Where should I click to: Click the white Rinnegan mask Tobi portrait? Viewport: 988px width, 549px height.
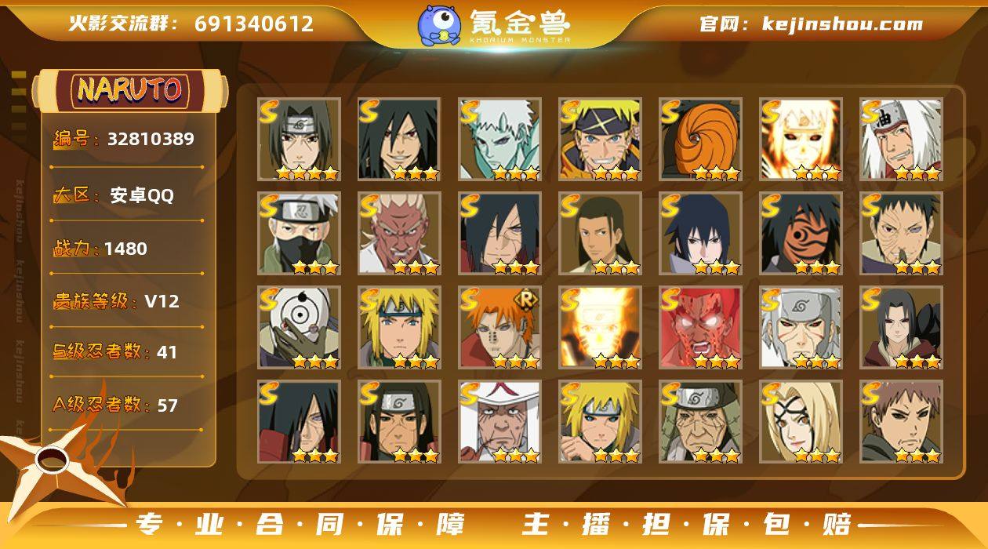[x=299, y=328]
